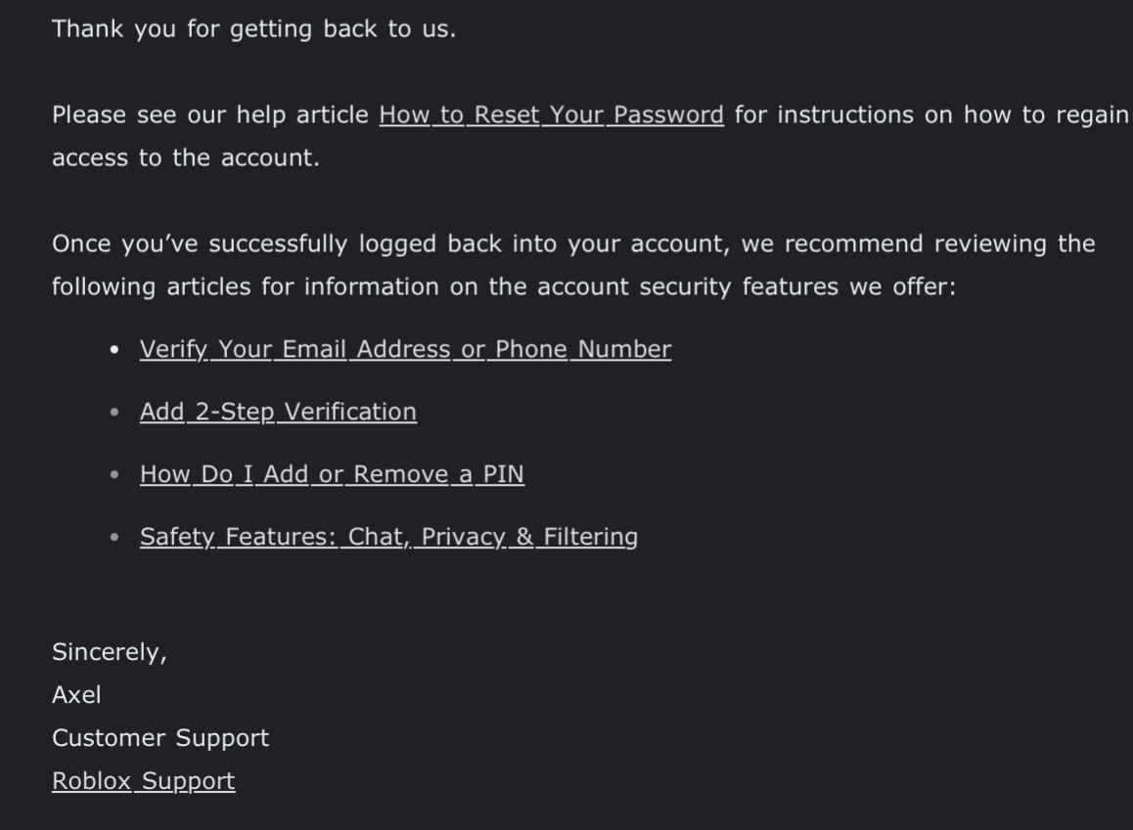Click the 'Thank you for getting back' sentence

point(253,29)
